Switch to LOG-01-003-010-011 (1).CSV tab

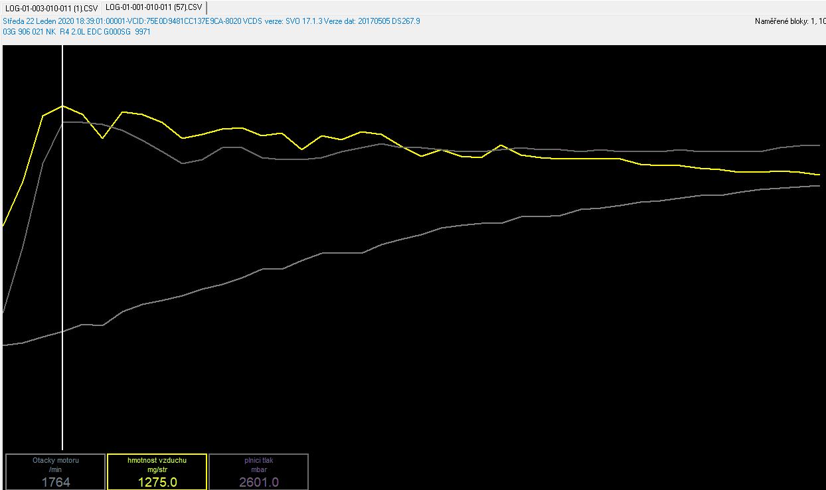click(51, 8)
